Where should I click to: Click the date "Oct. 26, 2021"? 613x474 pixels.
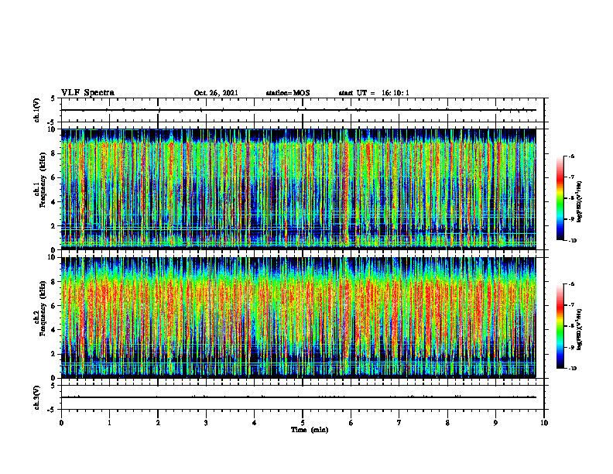(216, 93)
